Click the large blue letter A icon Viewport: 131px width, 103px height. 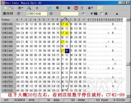[x=29, y=8]
